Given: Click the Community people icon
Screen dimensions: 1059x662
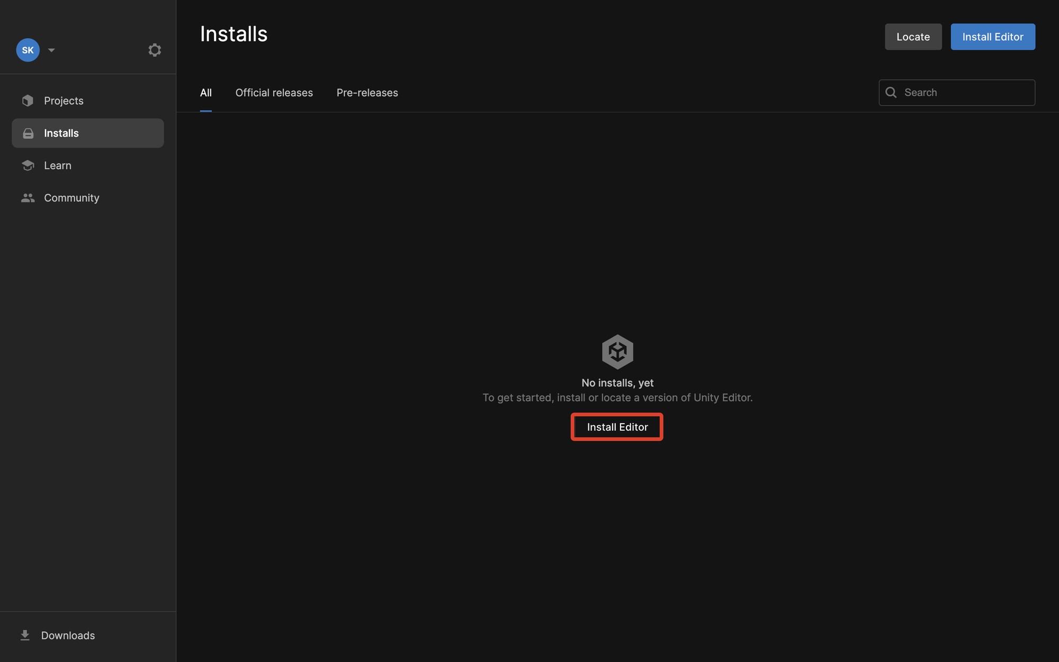Looking at the screenshot, I should coord(28,198).
